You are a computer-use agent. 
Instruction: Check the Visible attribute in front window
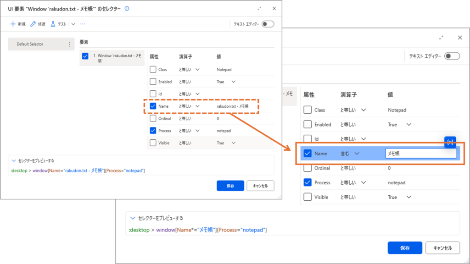coord(308,197)
